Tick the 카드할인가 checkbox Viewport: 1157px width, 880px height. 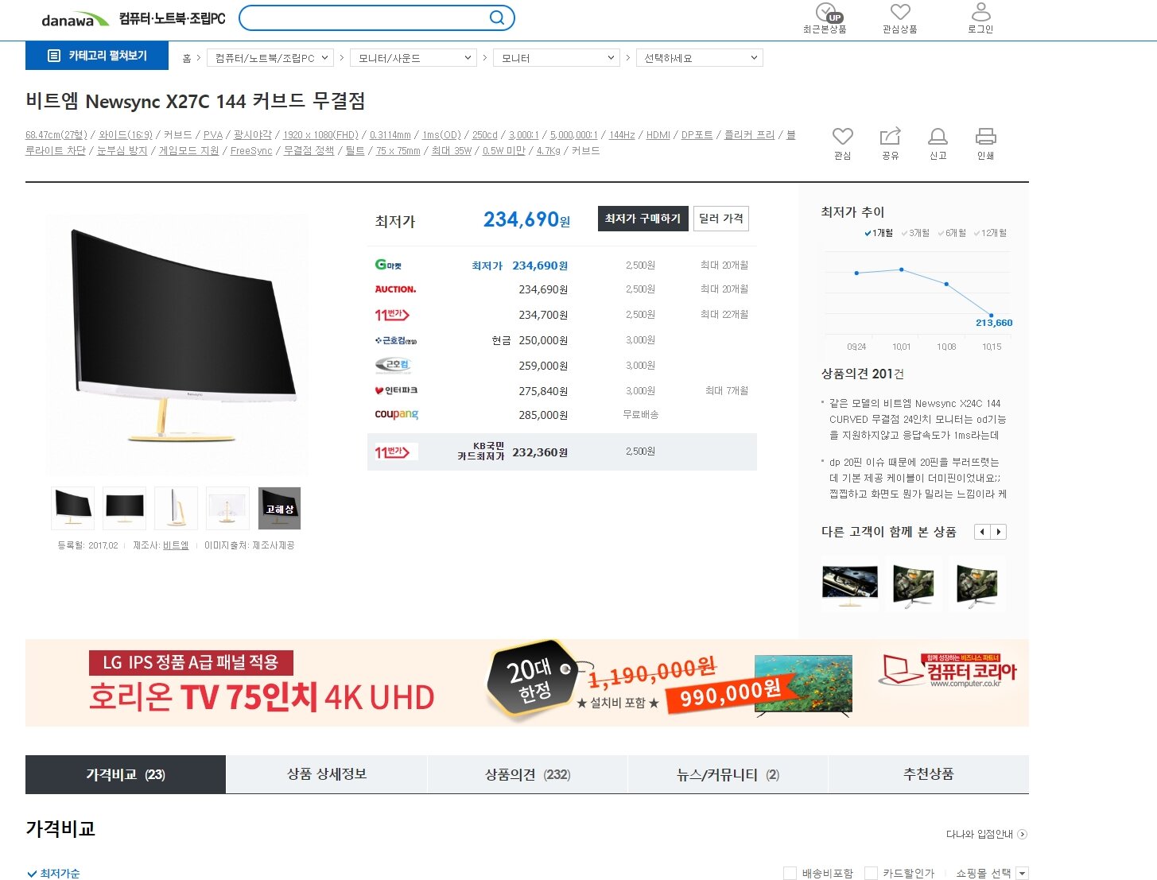click(871, 873)
